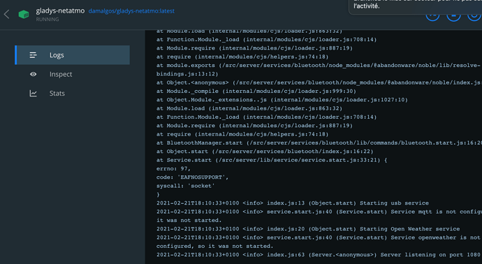Click the "it was not started." log line

point(189,221)
